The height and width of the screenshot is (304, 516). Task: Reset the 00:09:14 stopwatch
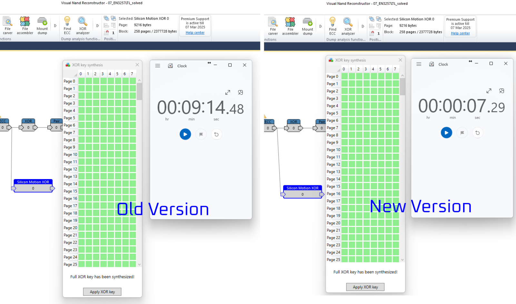[216, 134]
